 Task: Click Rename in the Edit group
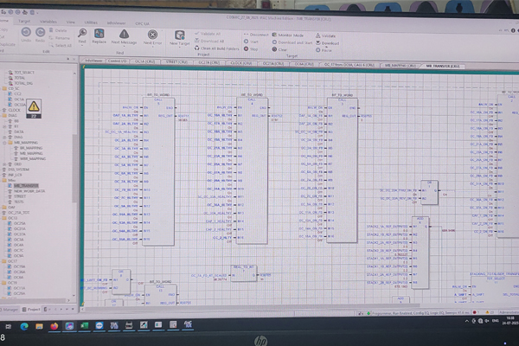point(60,38)
